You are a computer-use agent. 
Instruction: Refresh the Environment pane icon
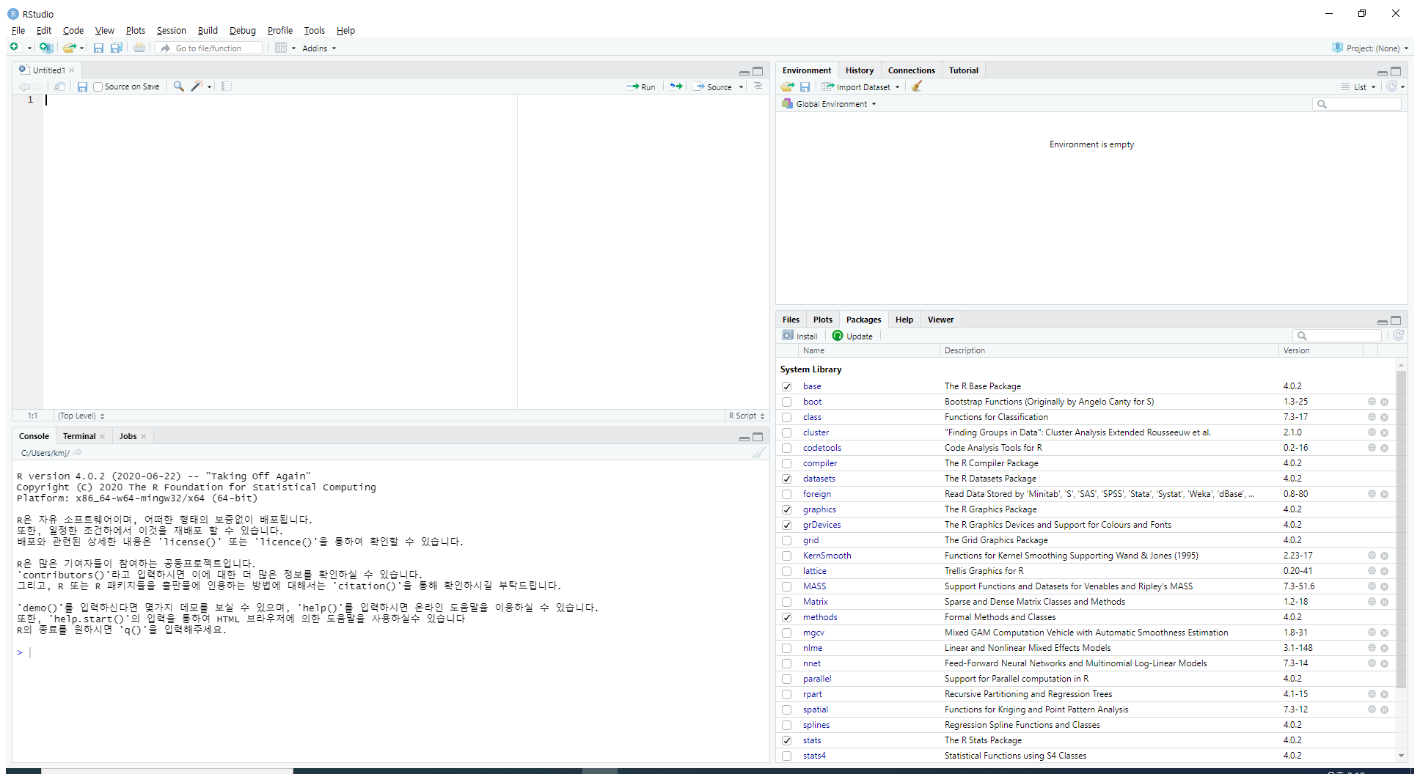click(x=1391, y=86)
